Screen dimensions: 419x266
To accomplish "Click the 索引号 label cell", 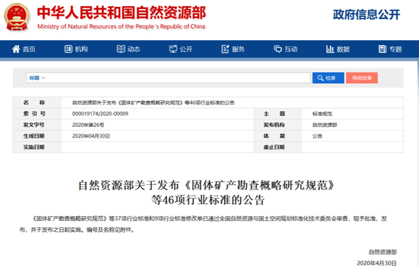I will point(38,114).
